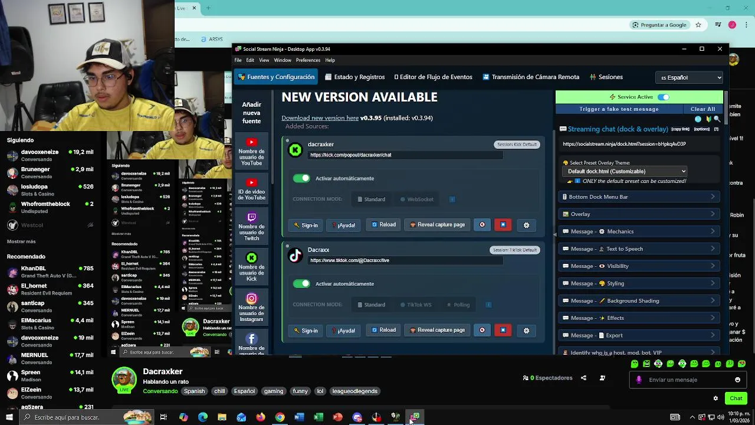
Task: Expand Bottom Dock Menu Bar section
Action: click(x=639, y=197)
